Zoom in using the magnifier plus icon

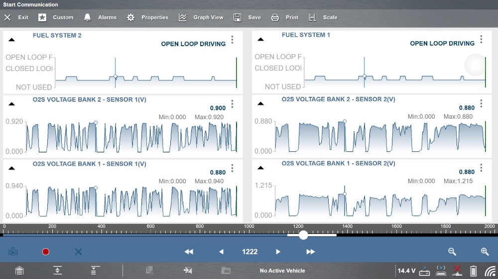point(485,252)
